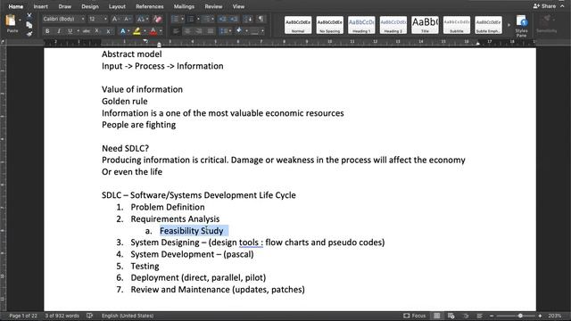
Task: Toggle bold formatting
Action: point(47,31)
